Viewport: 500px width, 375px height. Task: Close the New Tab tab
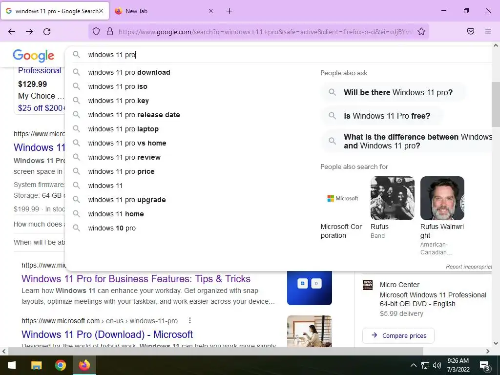coord(211,11)
